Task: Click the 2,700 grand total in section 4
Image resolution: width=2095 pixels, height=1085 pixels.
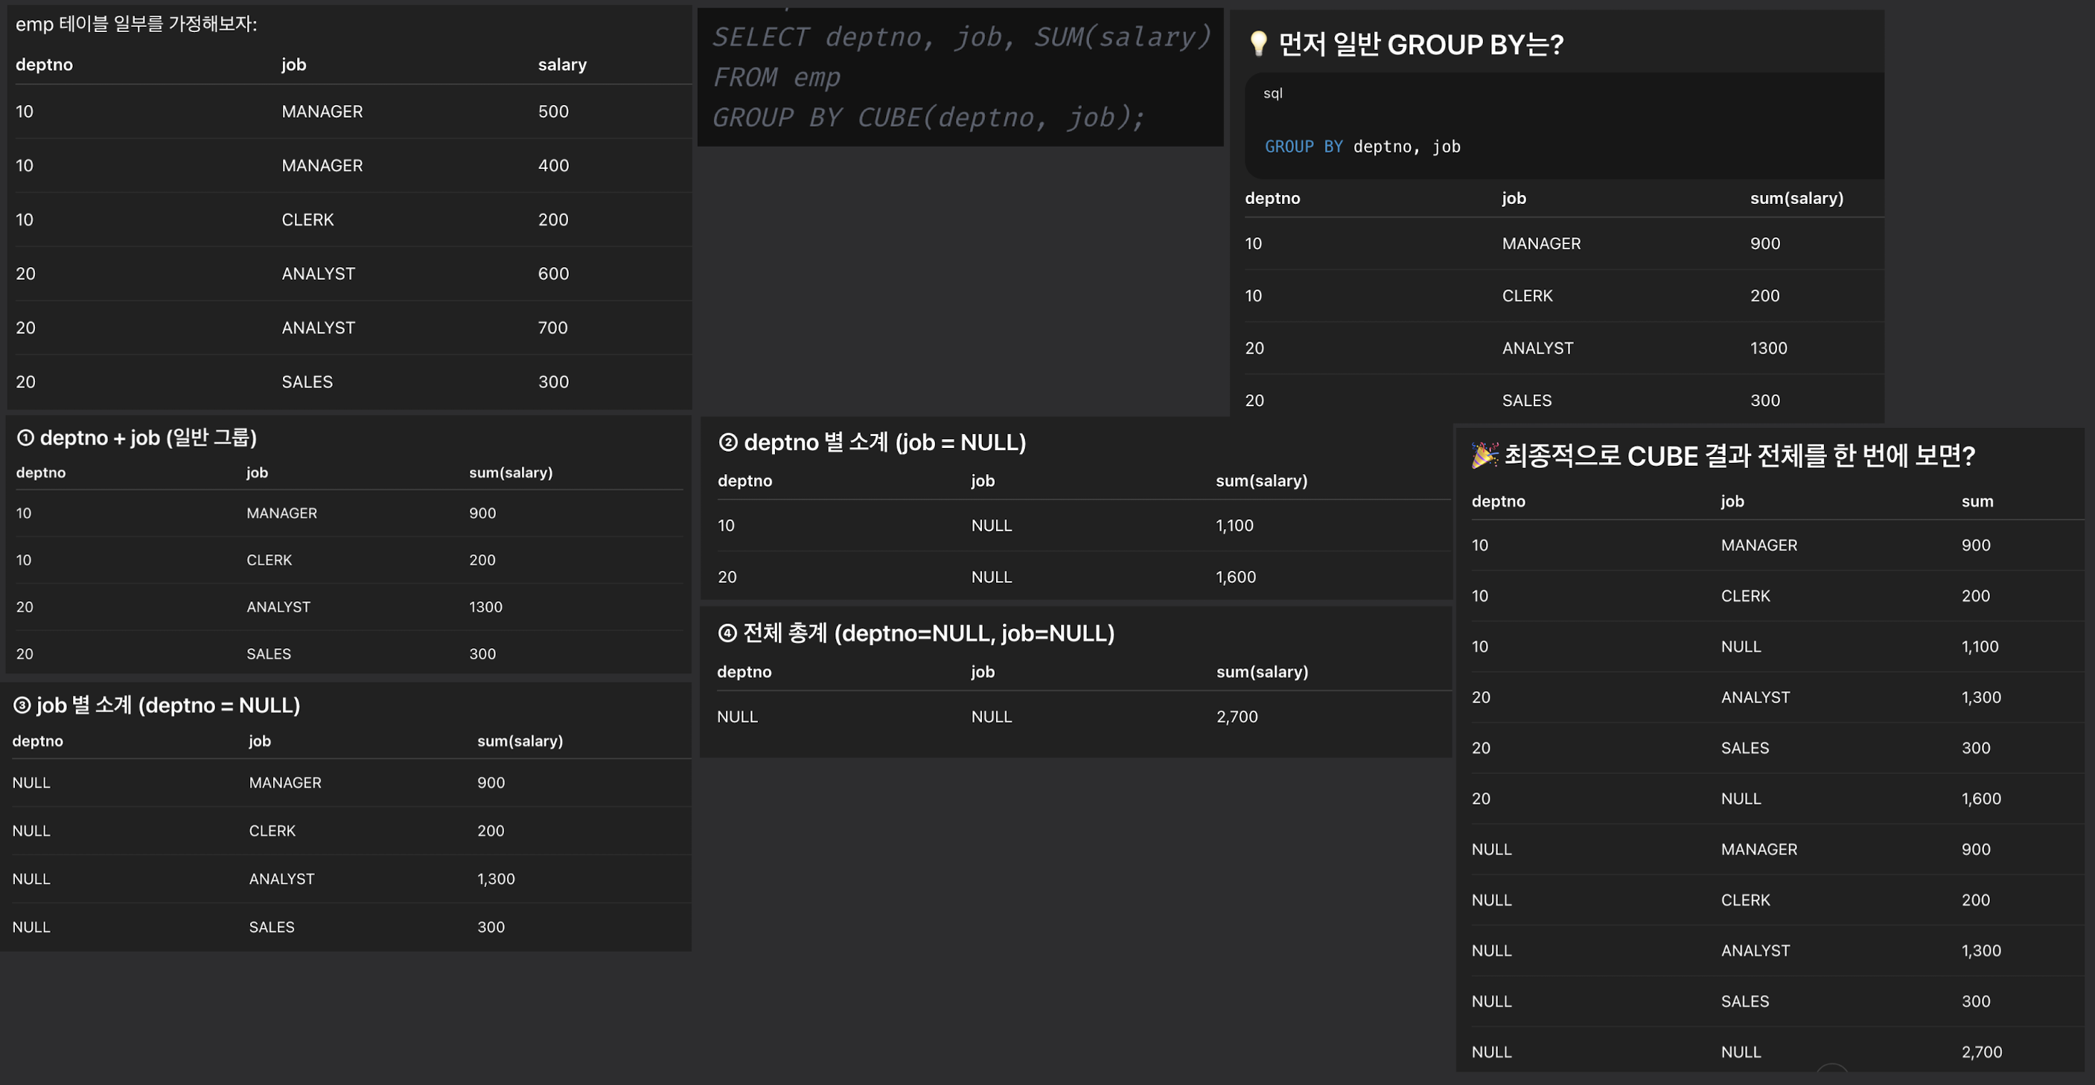Action: [1236, 717]
